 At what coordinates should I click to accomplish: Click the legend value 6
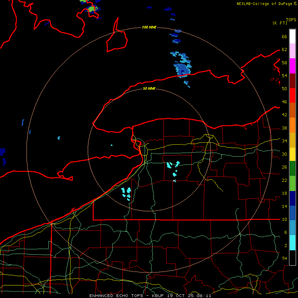(x=285, y=232)
